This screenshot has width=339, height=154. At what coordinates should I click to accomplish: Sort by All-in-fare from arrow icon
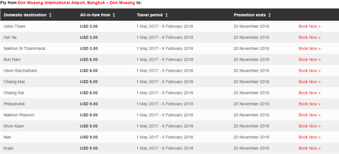coord(114,15)
